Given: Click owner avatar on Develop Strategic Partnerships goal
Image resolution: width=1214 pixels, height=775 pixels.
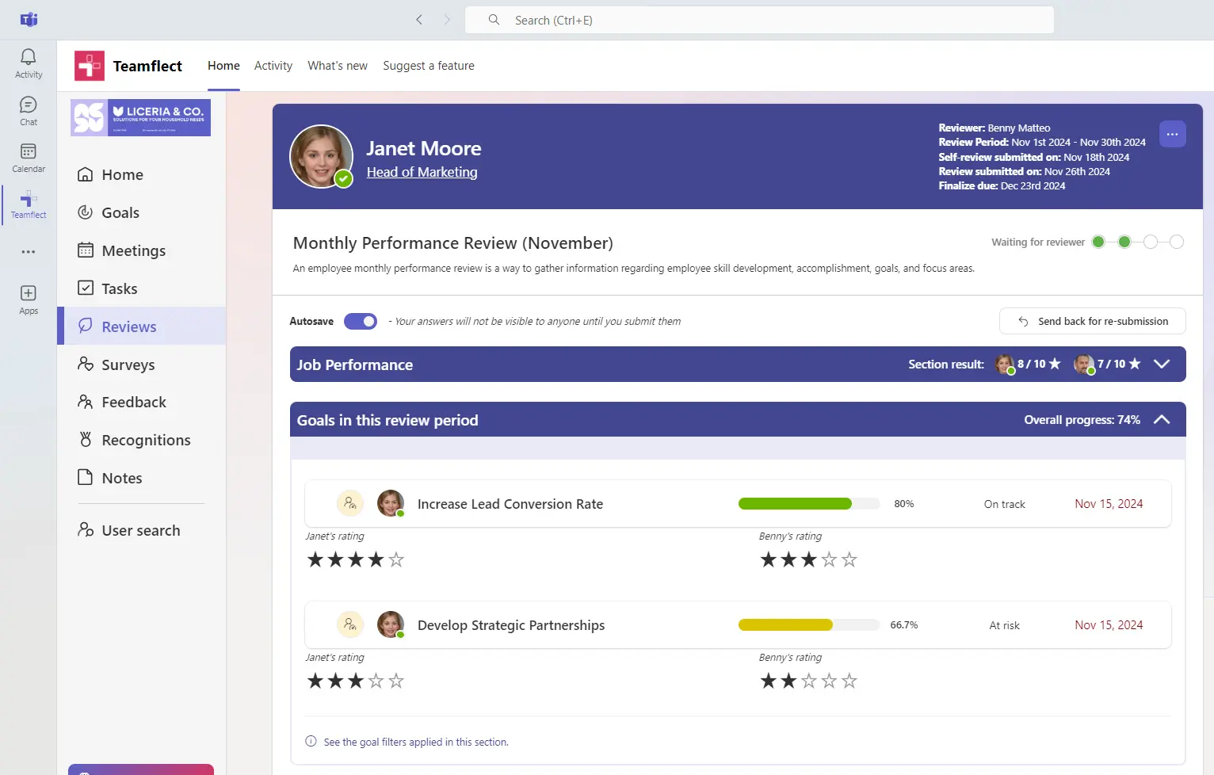Looking at the screenshot, I should click(391, 624).
